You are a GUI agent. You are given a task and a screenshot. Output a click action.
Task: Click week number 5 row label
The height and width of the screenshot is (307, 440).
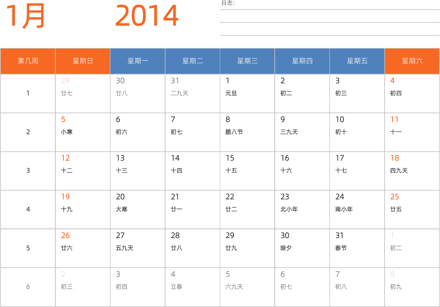coord(28,248)
